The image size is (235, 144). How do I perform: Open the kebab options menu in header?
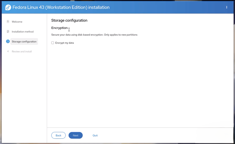pos(226,7)
